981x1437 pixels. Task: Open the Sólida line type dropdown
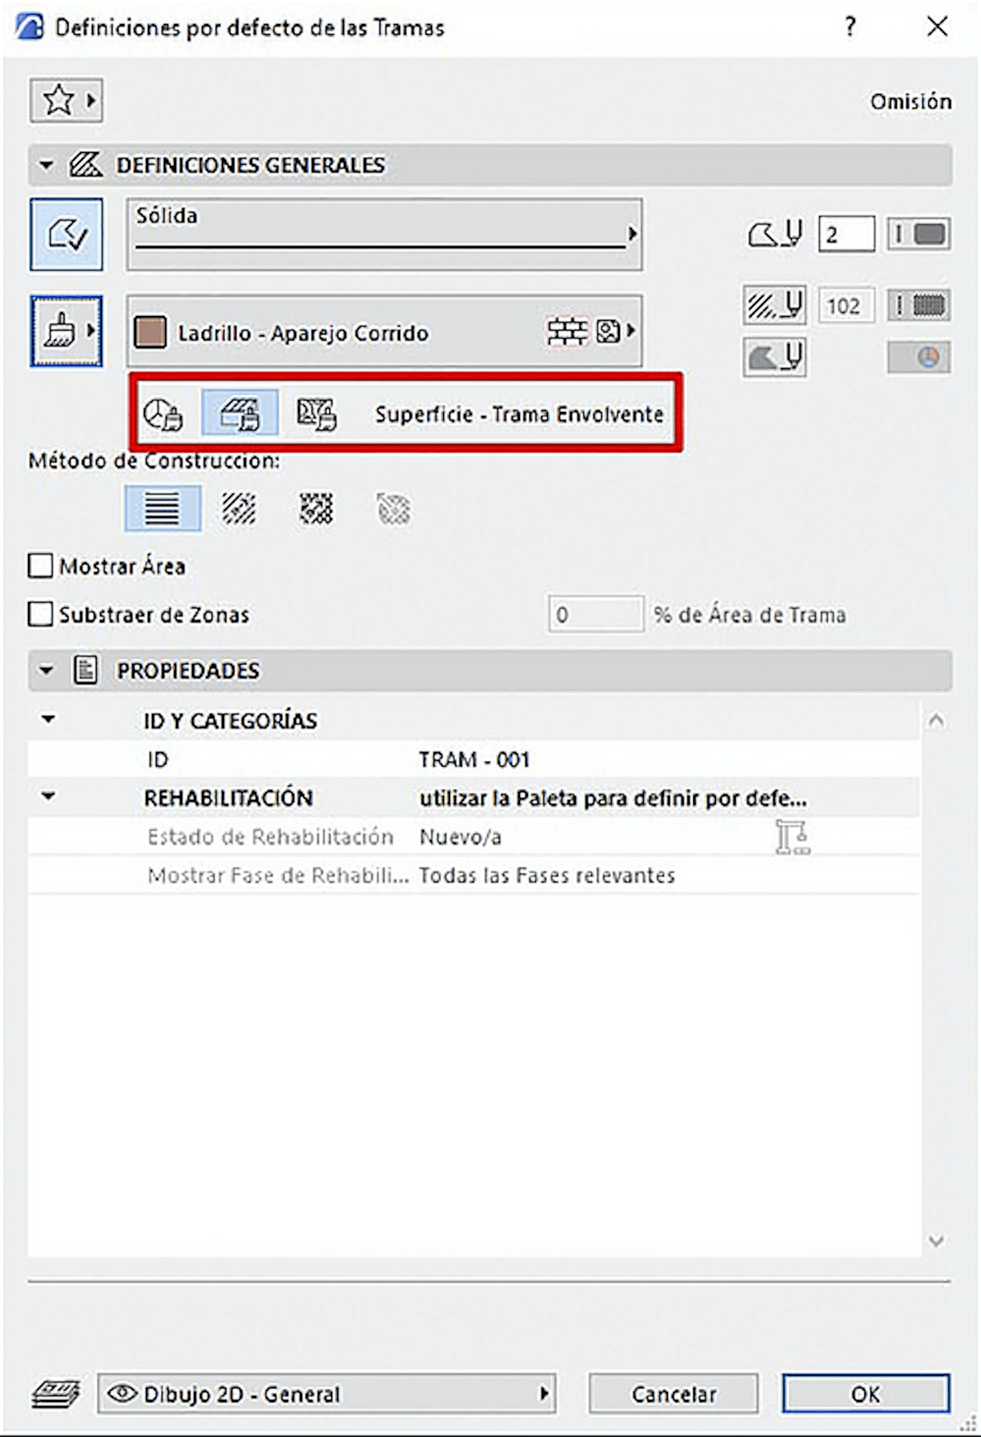[384, 234]
